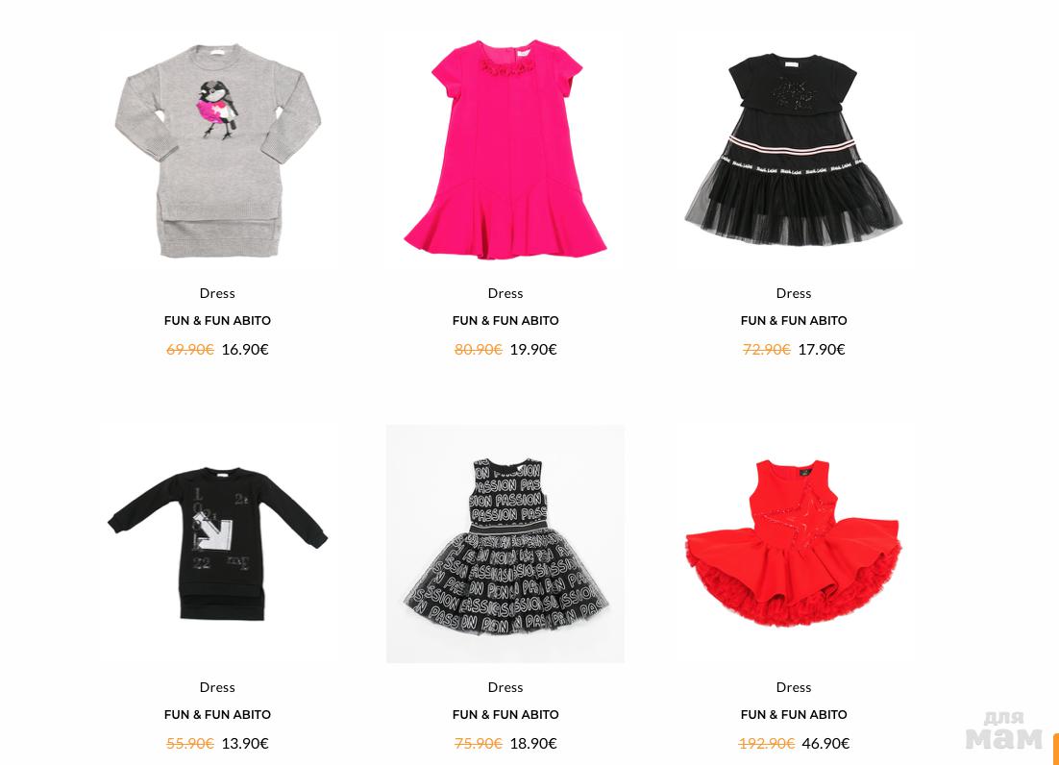
Task: Click the 'Dress' title under pink dress
Action: pos(505,293)
